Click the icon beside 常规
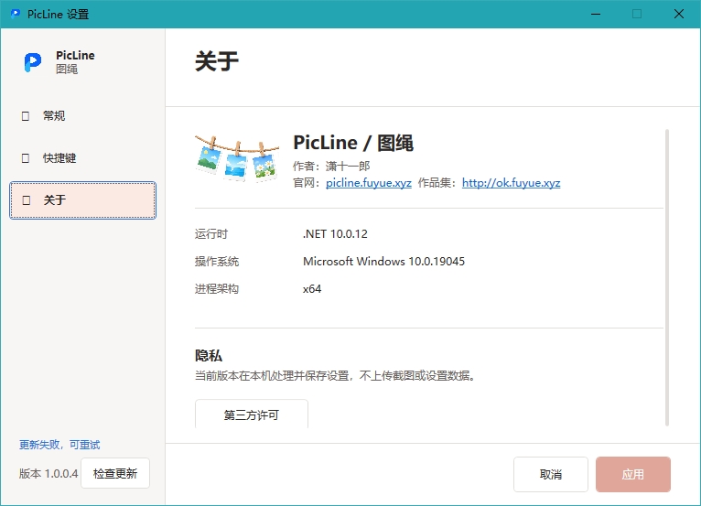Viewport: 701px width, 506px height. [x=26, y=116]
